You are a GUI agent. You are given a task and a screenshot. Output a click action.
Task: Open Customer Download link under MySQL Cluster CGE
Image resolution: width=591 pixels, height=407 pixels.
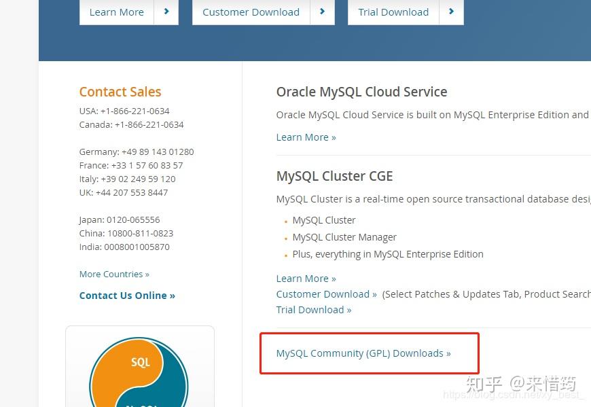[x=326, y=294]
